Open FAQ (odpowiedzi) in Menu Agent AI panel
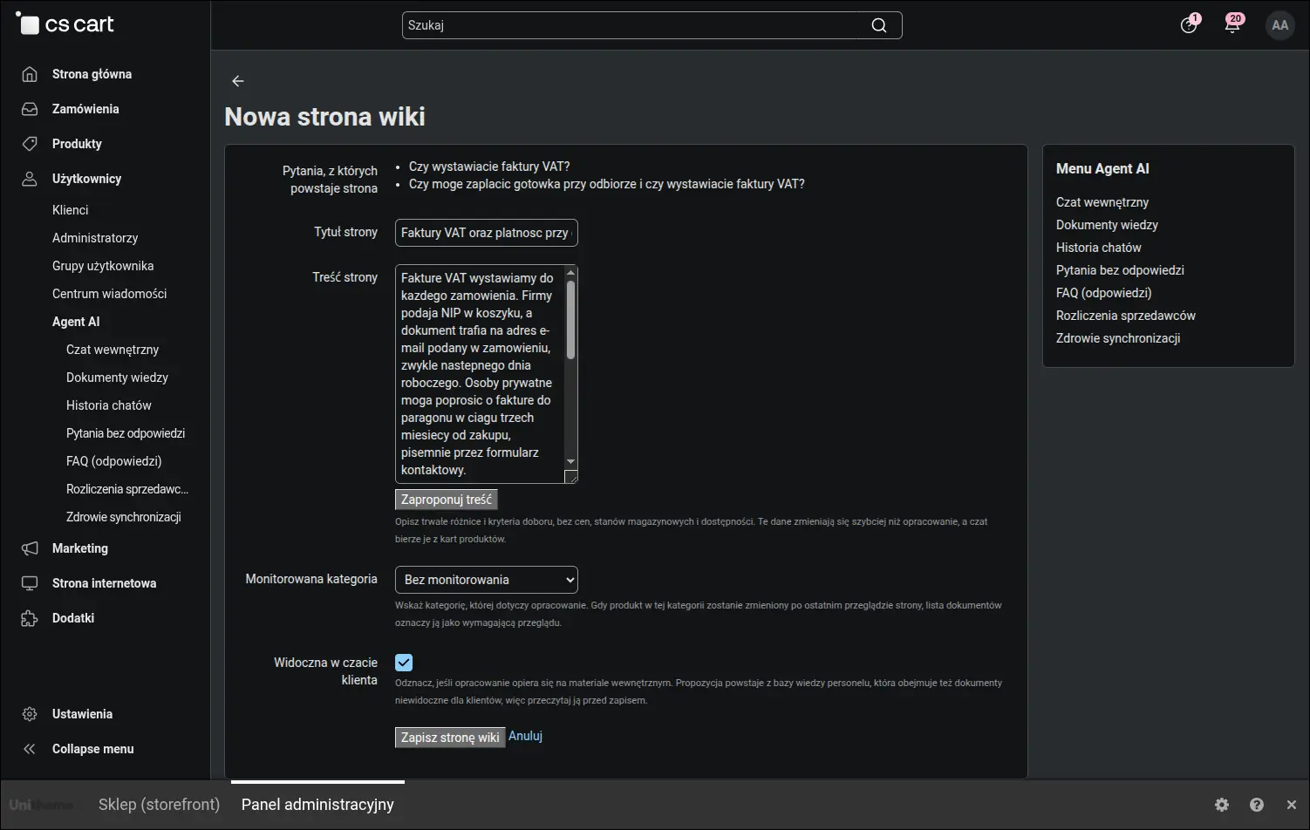1310x830 pixels. pos(1104,293)
